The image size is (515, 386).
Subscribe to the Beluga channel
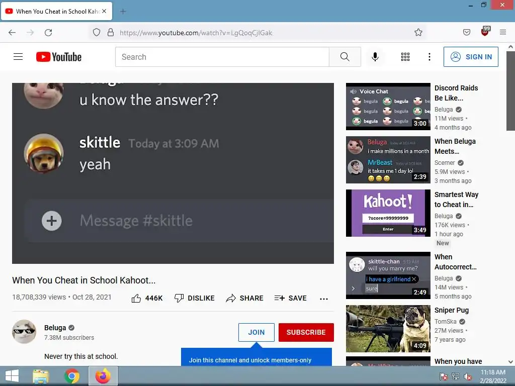pyautogui.click(x=306, y=332)
